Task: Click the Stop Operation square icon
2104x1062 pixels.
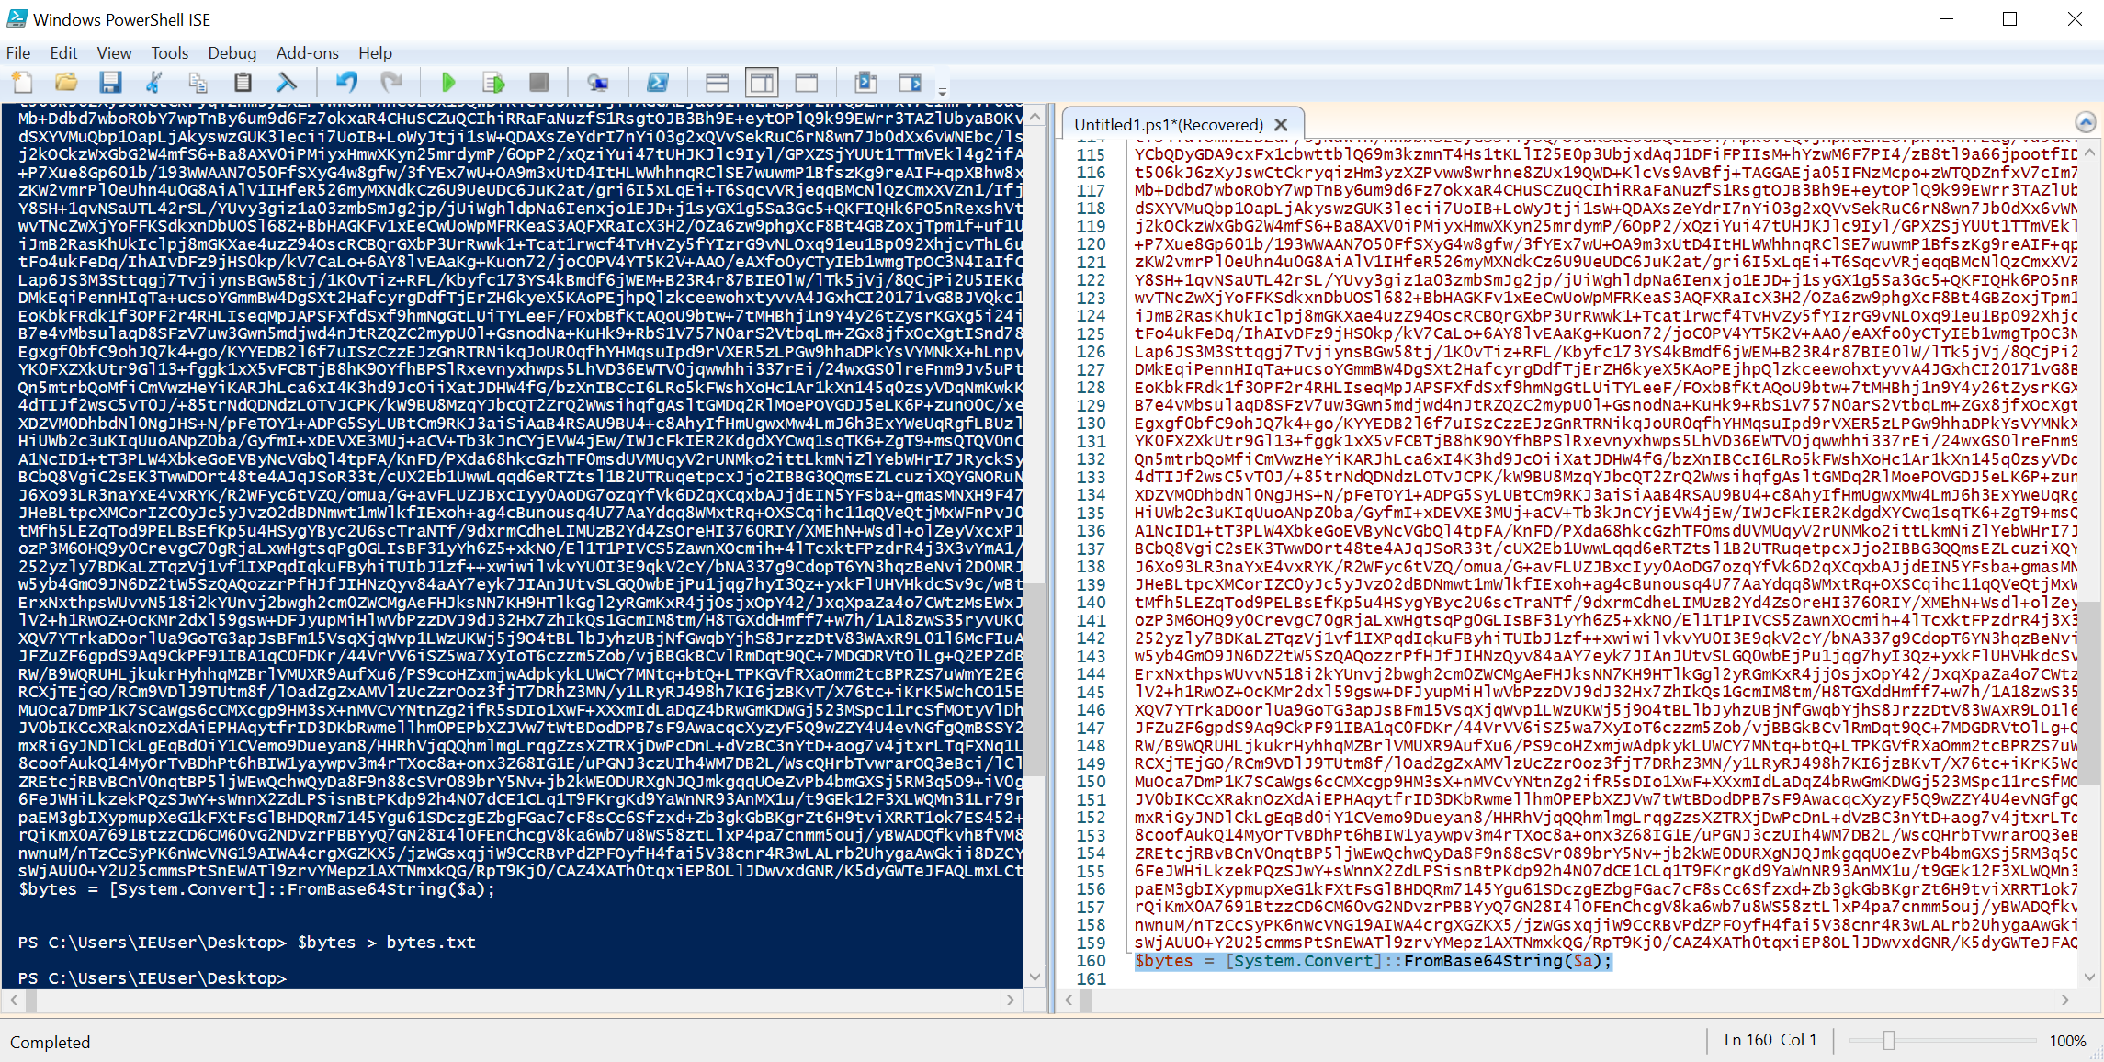Action: (x=539, y=83)
